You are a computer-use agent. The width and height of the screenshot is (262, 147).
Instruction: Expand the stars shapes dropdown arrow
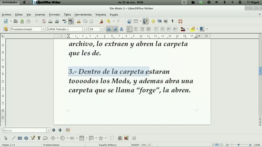point(106,138)
